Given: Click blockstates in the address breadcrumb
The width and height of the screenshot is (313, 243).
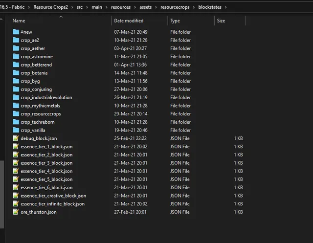Looking at the screenshot, I should (210, 7).
